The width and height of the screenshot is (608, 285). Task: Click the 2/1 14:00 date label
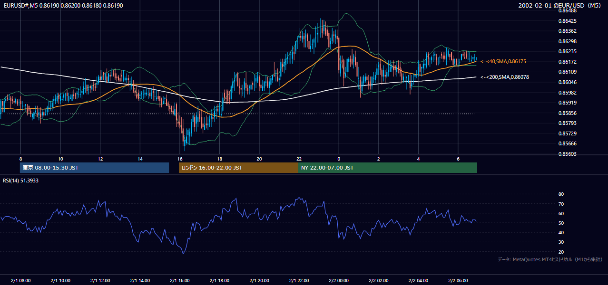coord(140,281)
